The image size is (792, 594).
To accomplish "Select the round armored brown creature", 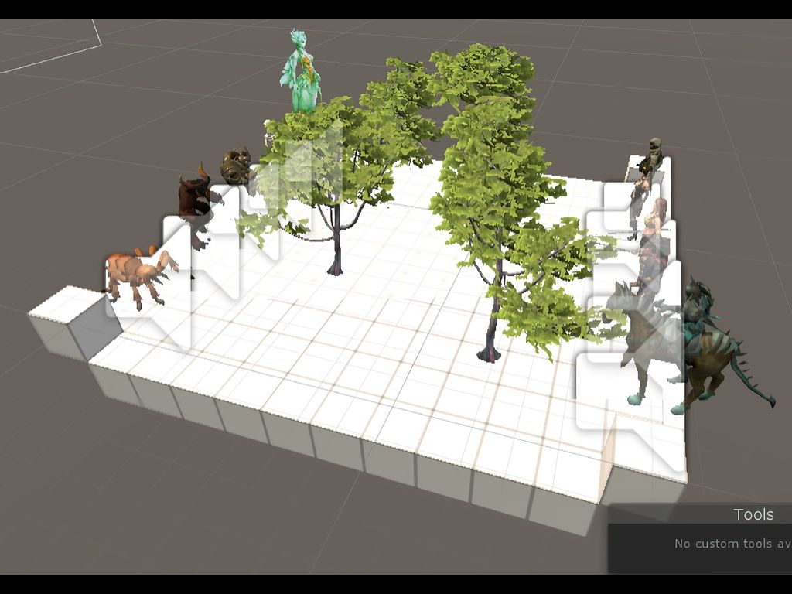I will (237, 166).
